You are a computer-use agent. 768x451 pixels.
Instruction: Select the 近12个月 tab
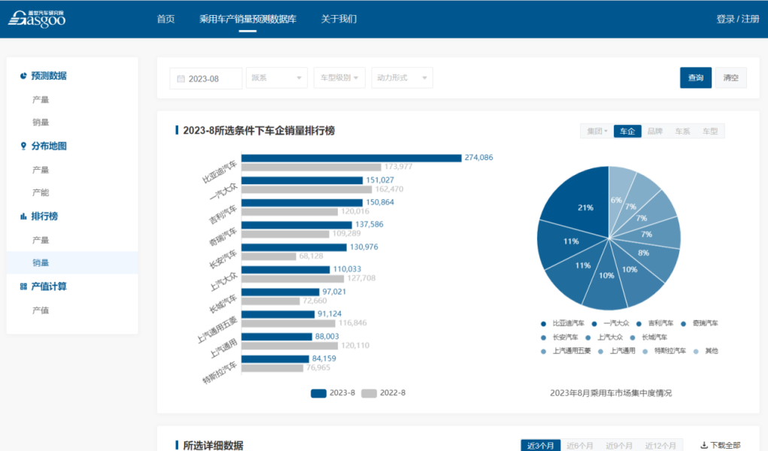[x=660, y=446]
